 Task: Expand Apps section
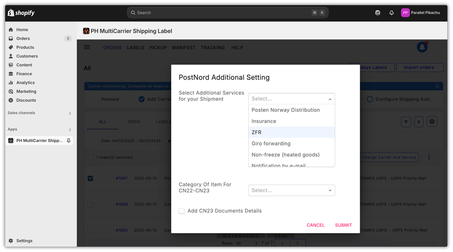click(70, 130)
